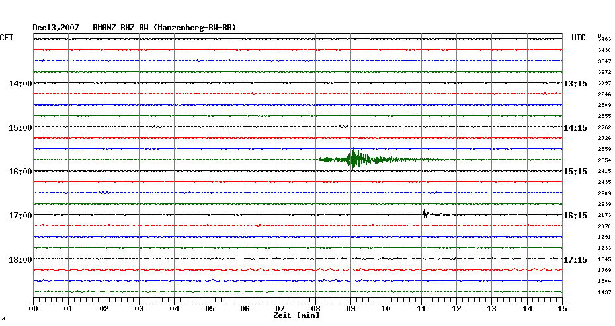The height and width of the screenshot is (326, 615).
Task: Click the 16:15 UTC time label
Action: pyautogui.click(x=575, y=216)
